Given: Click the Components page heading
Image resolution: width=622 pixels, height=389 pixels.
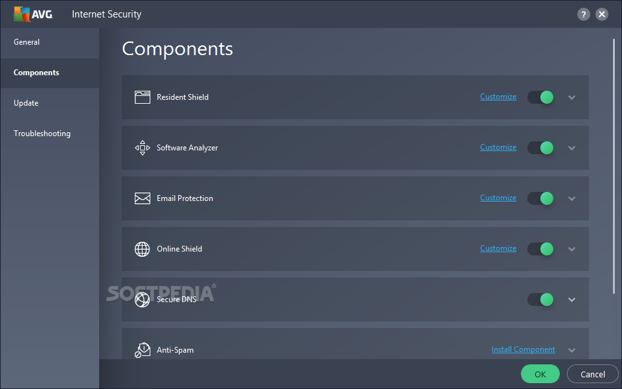Looking at the screenshot, I should pos(178,49).
